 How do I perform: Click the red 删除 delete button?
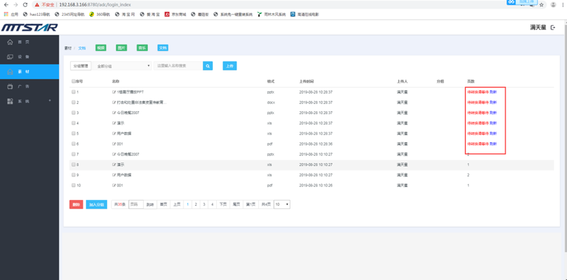76,205
